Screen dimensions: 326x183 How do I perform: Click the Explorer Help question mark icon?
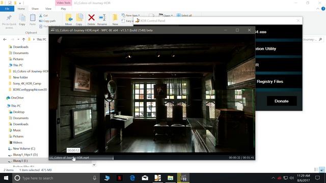click(323, 9)
